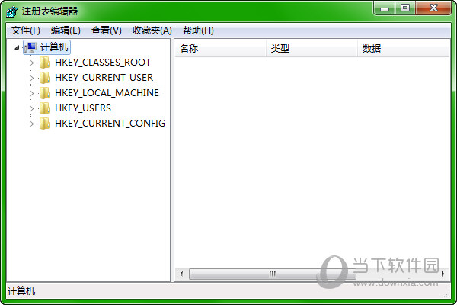Click the HKEY_USERS folder icon
The width and height of the screenshot is (457, 305).
(45, 108)
